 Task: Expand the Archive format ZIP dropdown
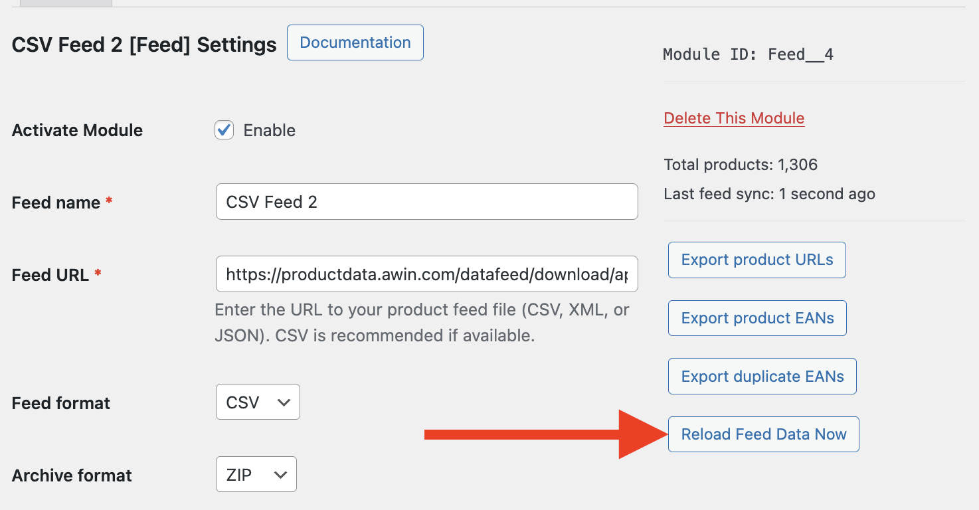tap(256, 475)
